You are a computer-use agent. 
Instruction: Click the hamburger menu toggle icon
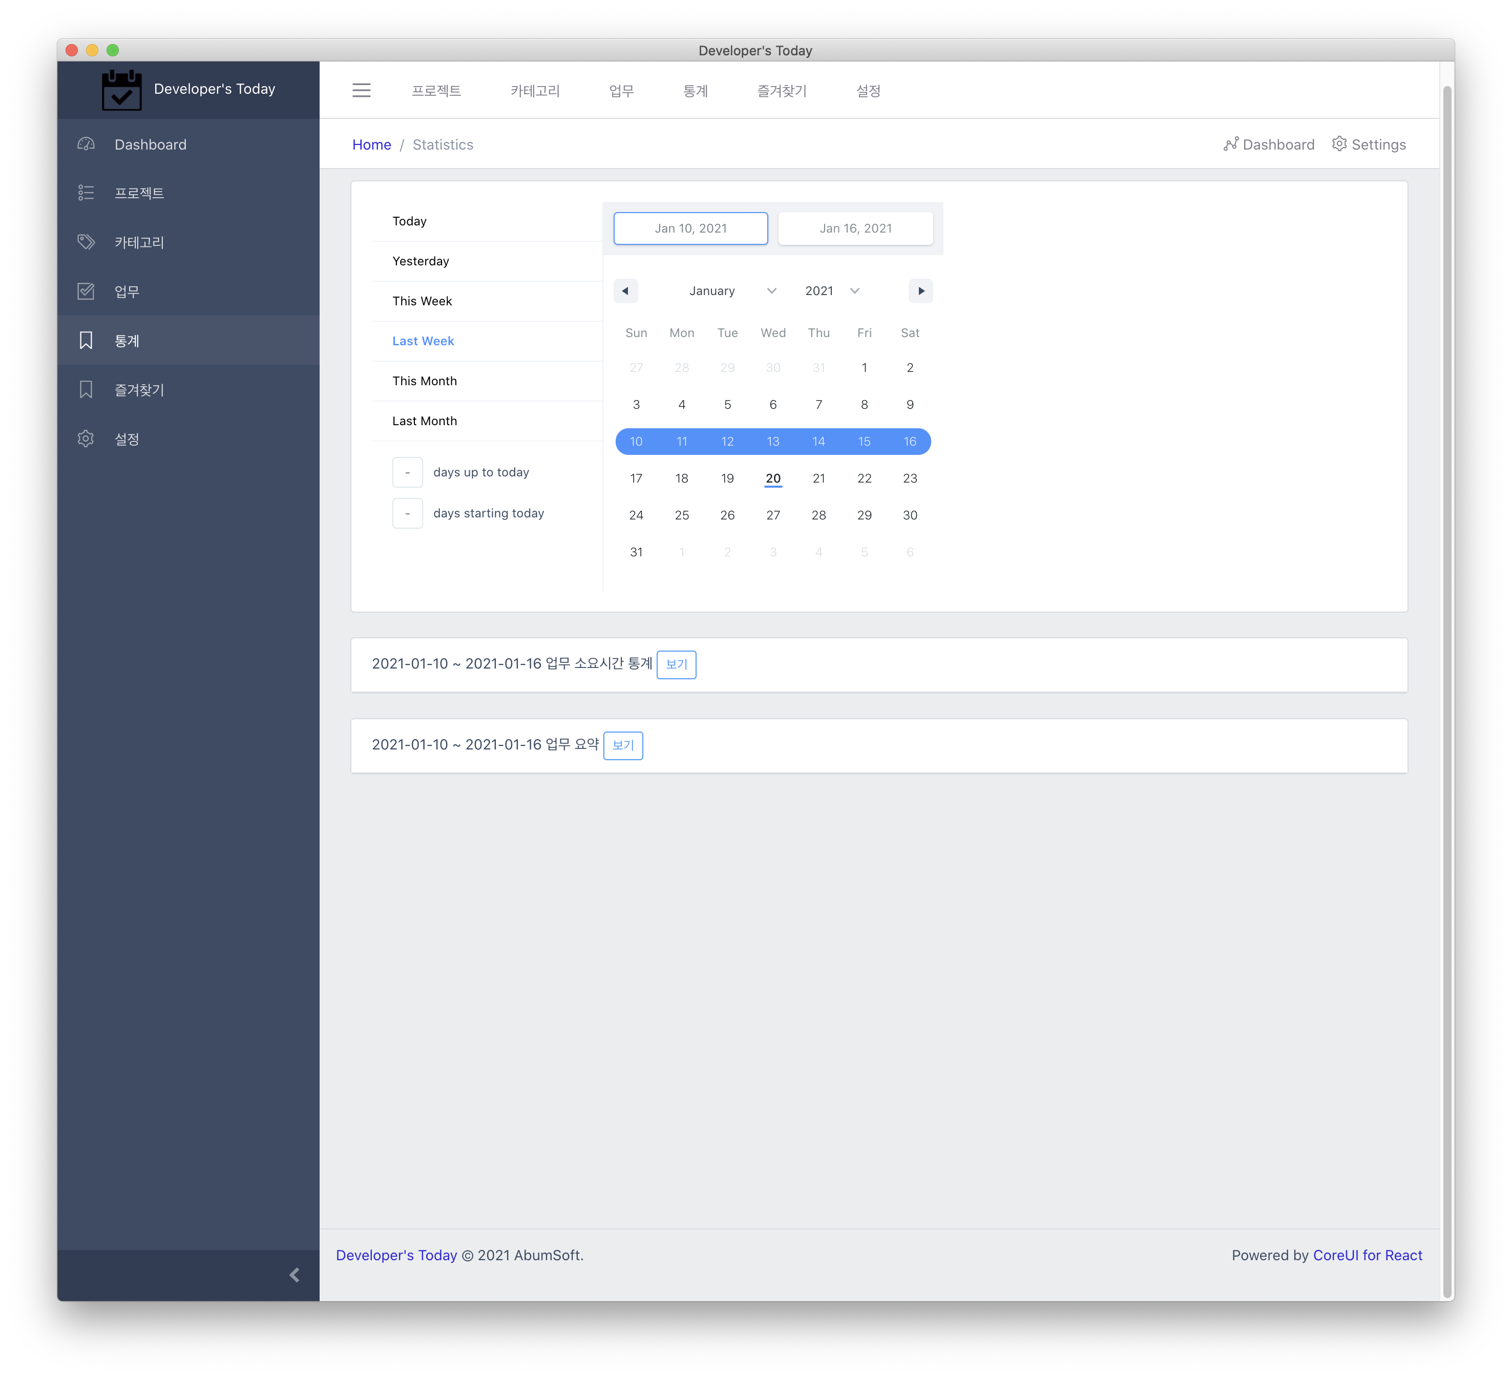click(362, 91)
